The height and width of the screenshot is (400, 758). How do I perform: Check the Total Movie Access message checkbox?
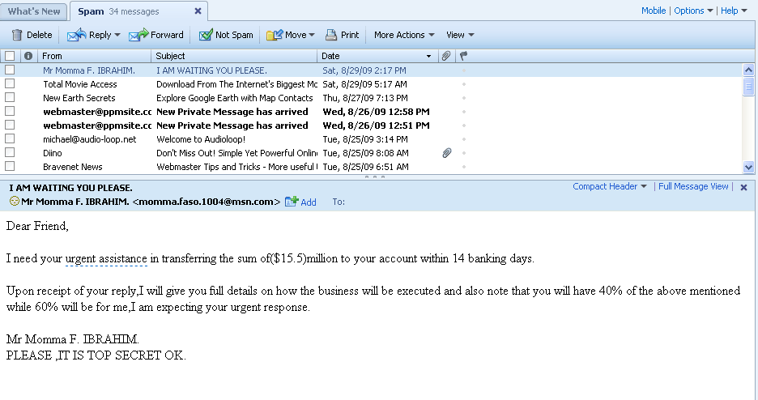coord(10,83)
